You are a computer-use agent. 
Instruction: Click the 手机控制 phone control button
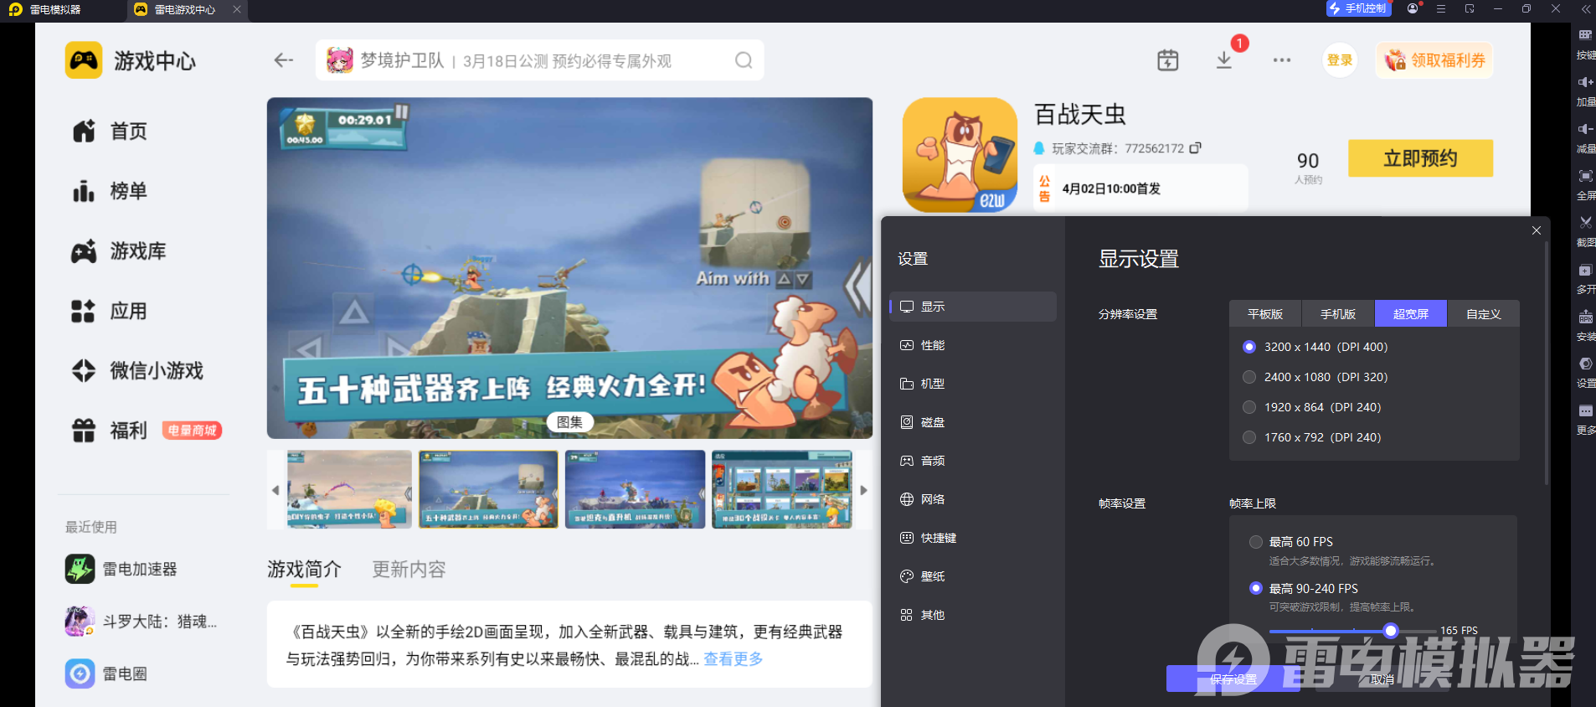(1358, 8)
